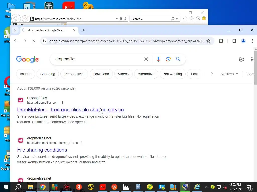The width and height of the screenshot is (257, 192).
Task: Show more filter chips with right chevron
Action: pyautogui.click(x=212, y=74)
